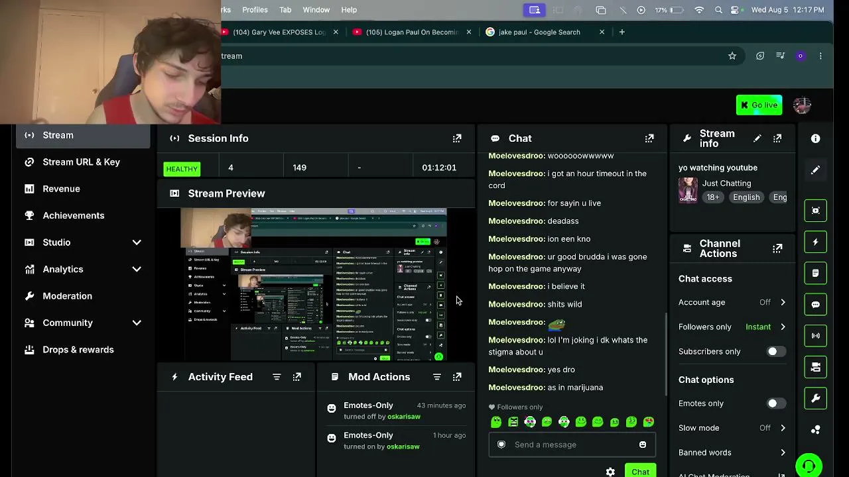Filter the Mod Actions list
This screenshot has height=477, width=849.
(437, 377)
